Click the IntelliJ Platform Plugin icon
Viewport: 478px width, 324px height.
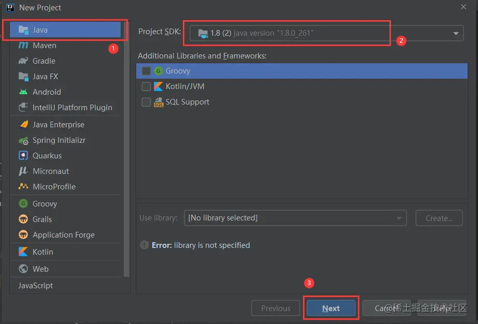[x=23, y=107]
